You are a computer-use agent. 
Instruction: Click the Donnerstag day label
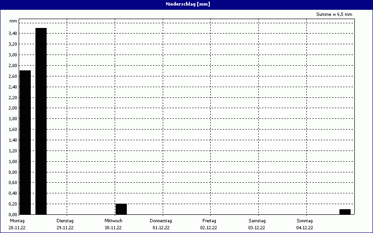[x=161, y=220]
